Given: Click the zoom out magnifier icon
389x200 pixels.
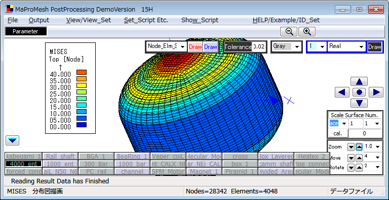Looking at the screenshot, I should coord(289,31).
